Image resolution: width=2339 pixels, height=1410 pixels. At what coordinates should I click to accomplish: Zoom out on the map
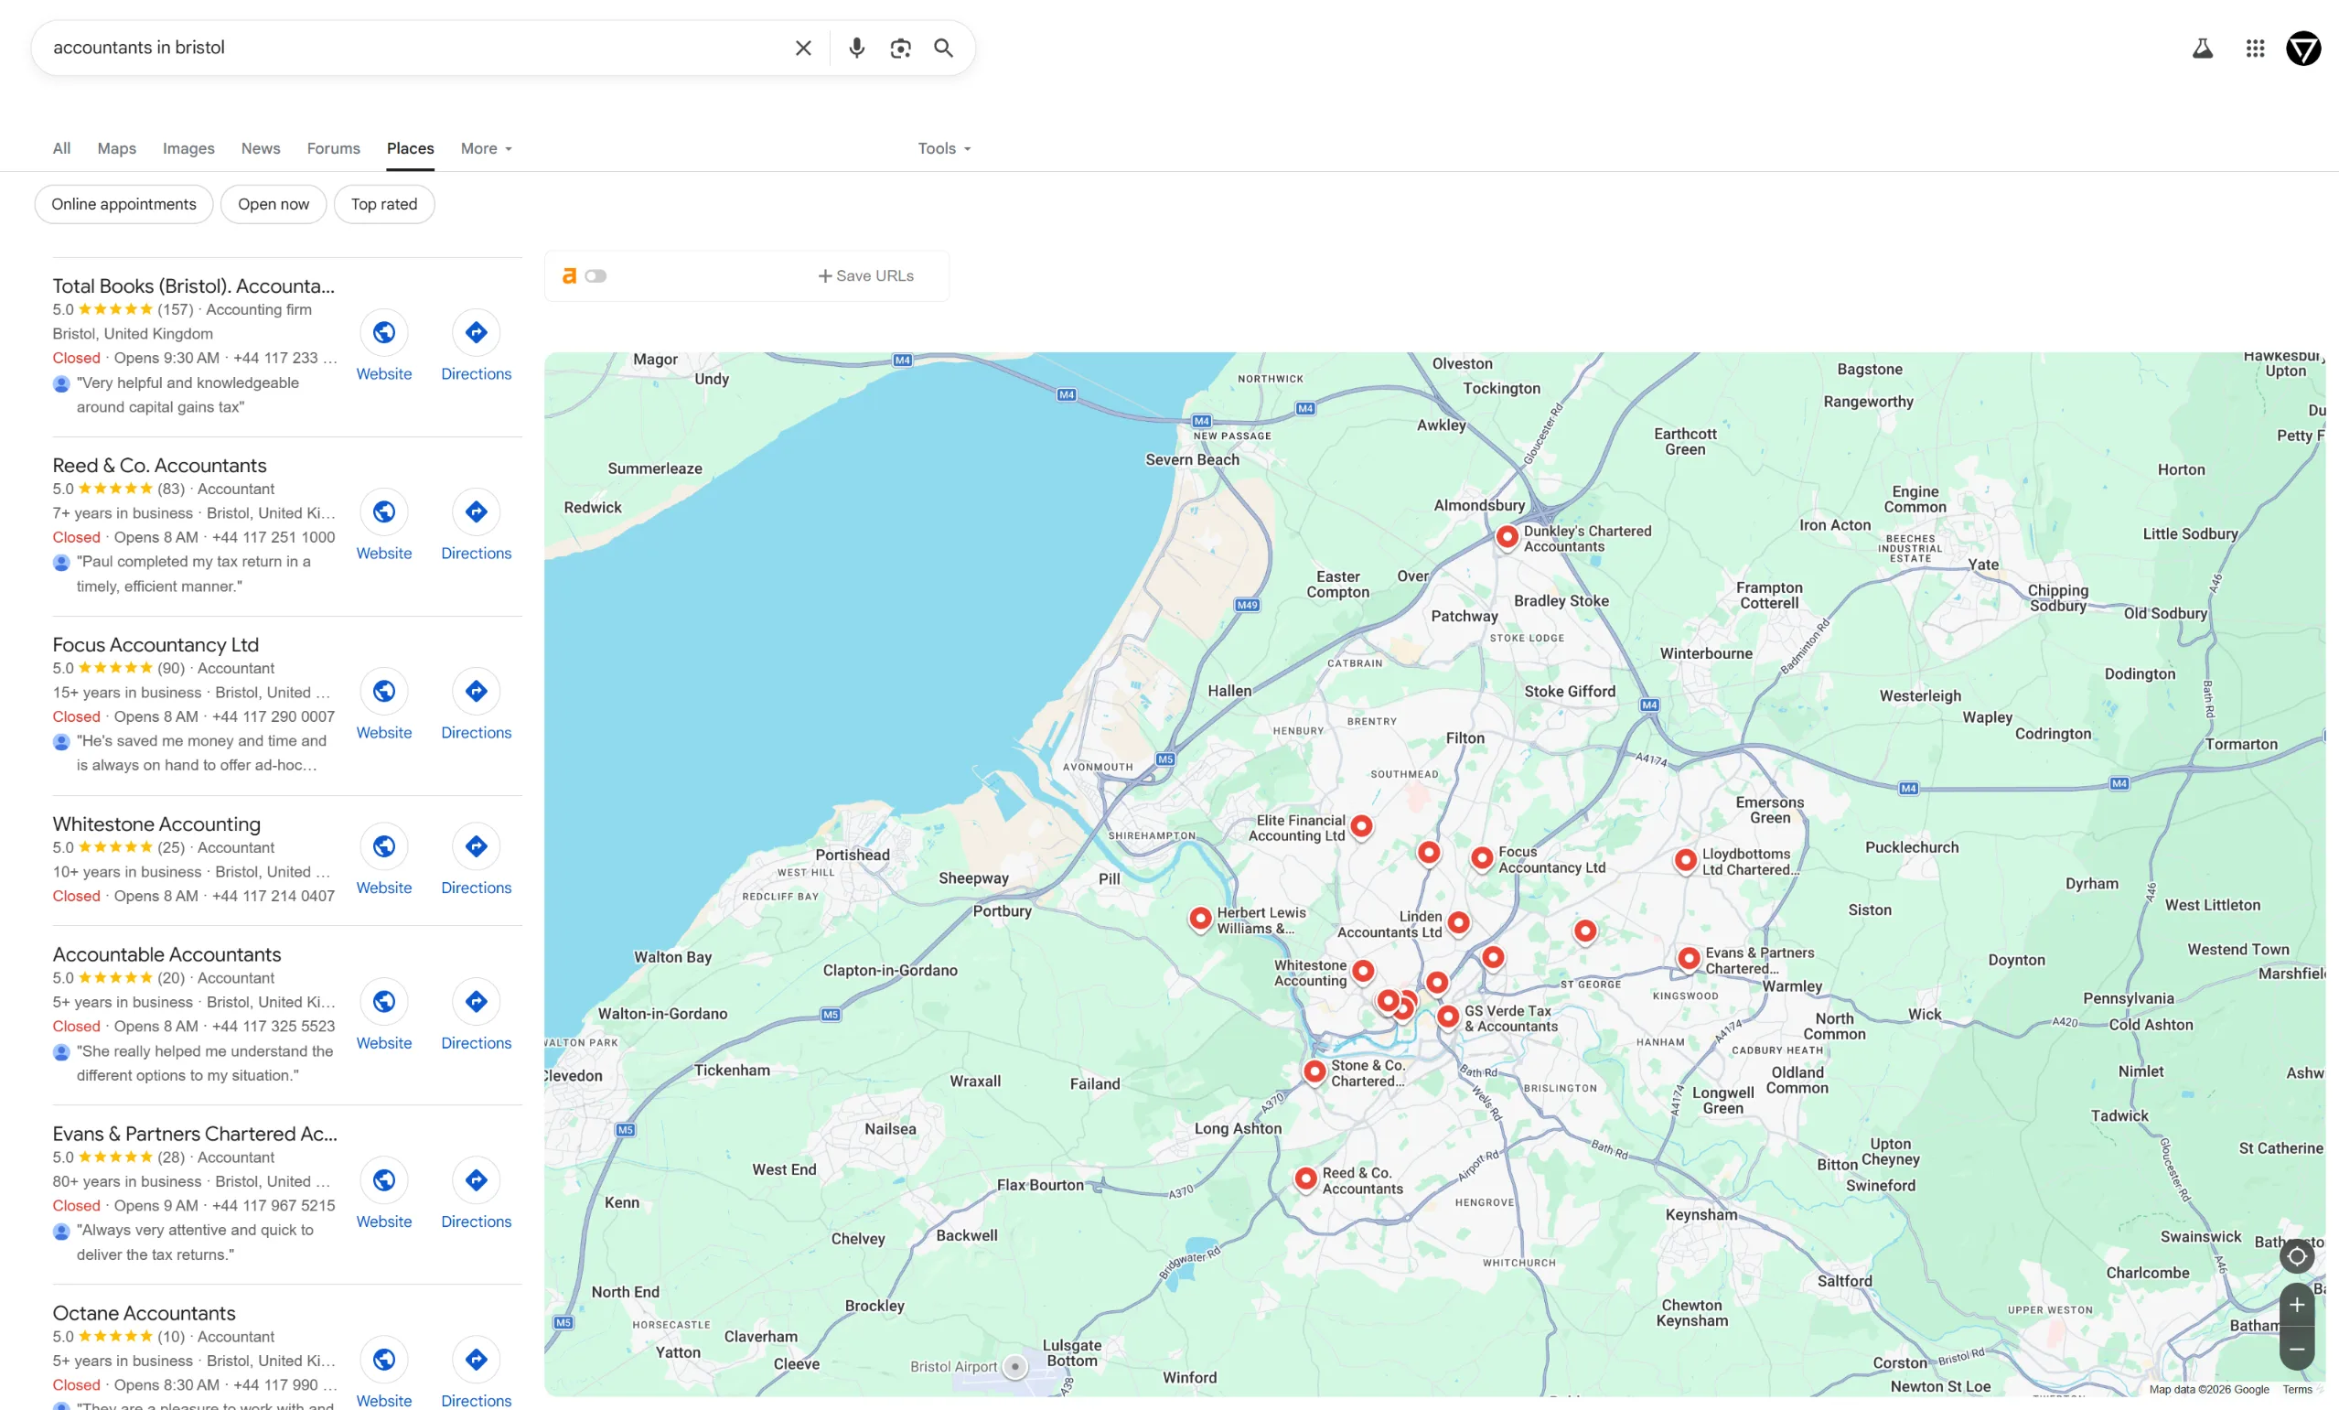[x=2296, y=1349]
